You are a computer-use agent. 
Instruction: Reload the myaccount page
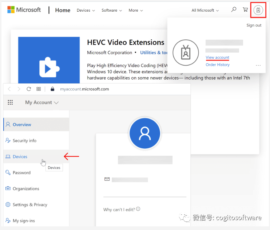click(x=29, y=89)
